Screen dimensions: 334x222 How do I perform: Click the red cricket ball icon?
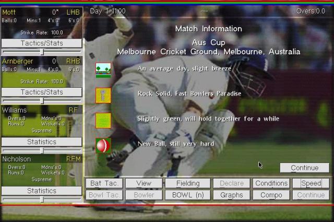(x=103, y=145)
